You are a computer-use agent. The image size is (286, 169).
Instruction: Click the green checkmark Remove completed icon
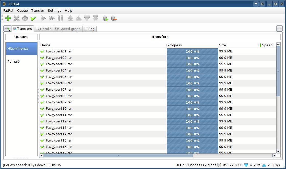33,18
